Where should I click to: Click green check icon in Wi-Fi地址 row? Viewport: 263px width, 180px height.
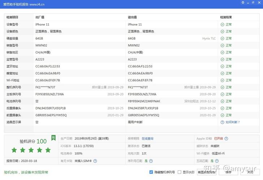pyautogui.click(x=223, y=80)
